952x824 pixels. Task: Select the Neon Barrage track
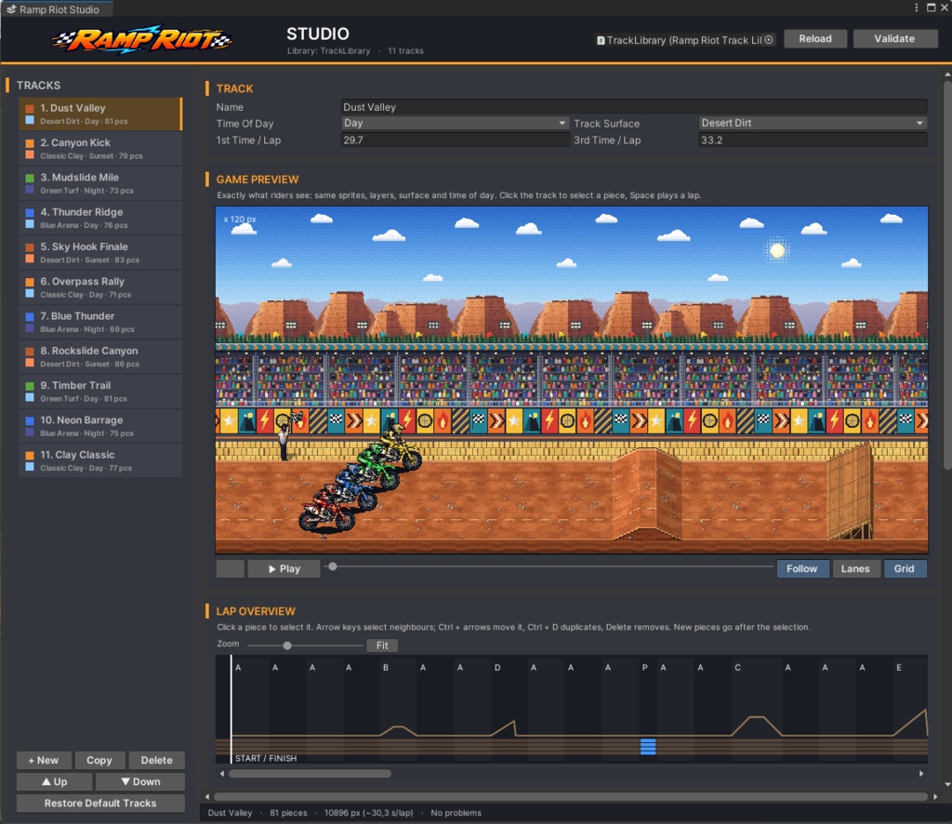[100, 426]
